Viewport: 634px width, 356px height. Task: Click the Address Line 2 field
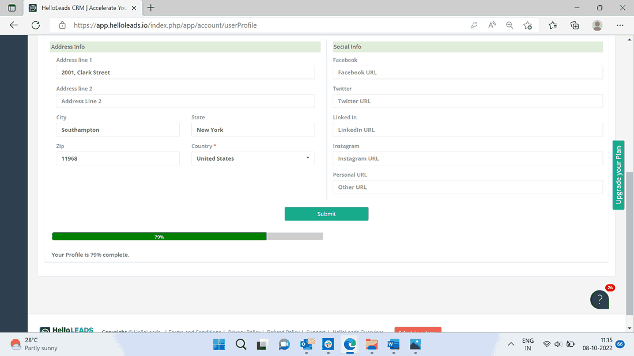(x=185, y=101)
